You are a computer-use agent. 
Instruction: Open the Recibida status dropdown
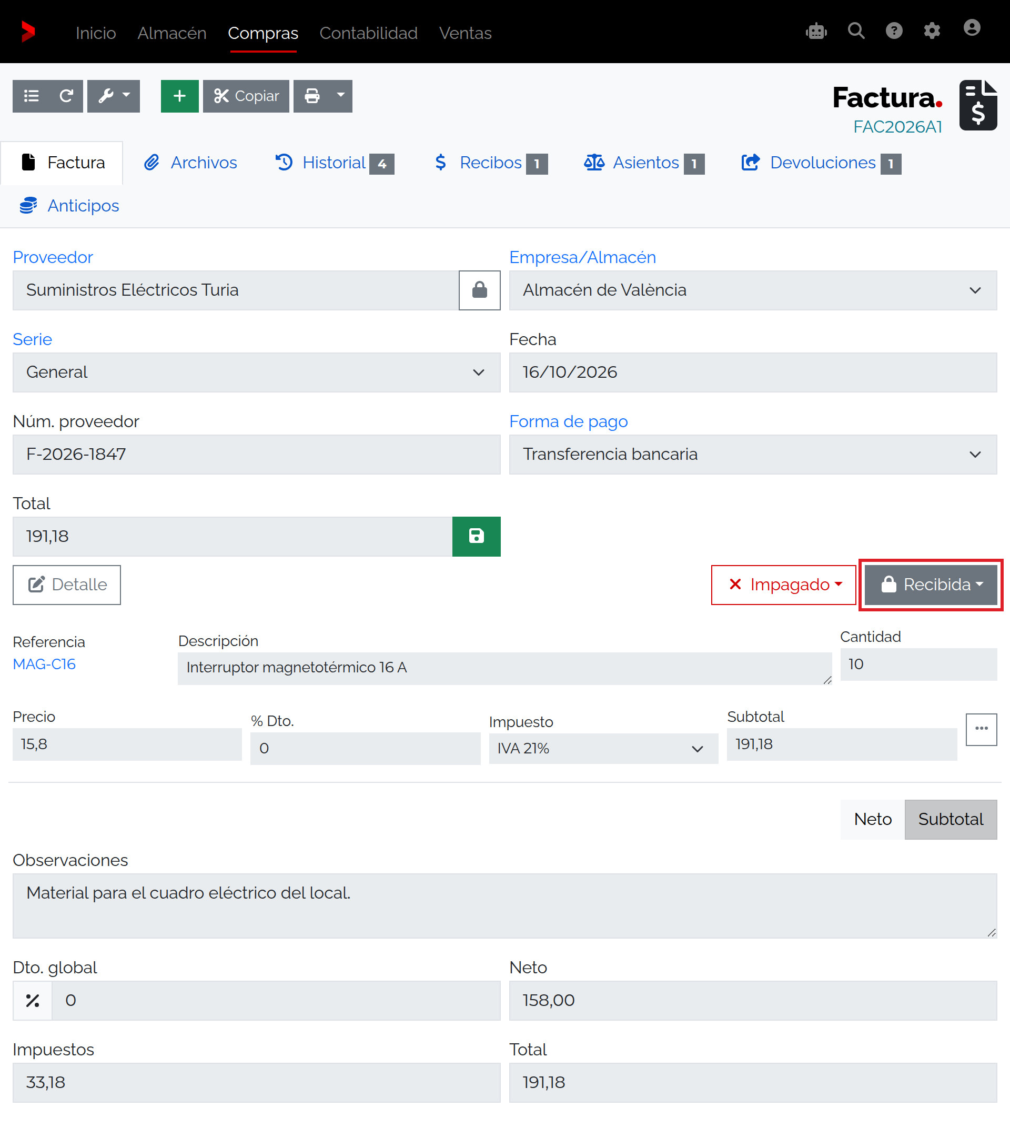[931, 585]
